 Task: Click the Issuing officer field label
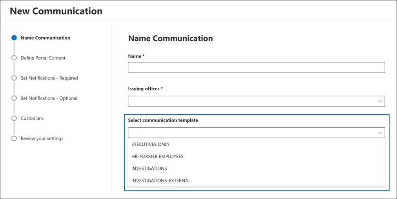click(x=144, y=89)
